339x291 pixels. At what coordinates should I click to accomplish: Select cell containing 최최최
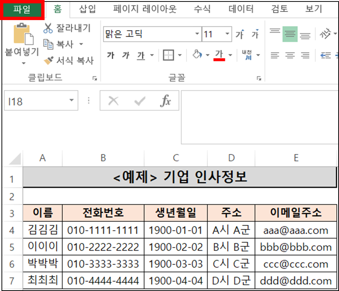click(x=43, y=280)
